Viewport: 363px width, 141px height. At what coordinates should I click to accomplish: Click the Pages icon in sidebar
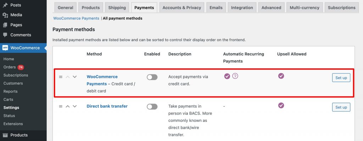[x=5, y=25]
